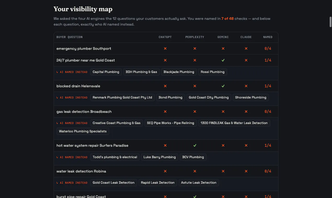Image resolution: width=332 pixels, height=198 pixels.
Task: Click hot water system repair Surfers Paradise question
Action: coord(92,145)
